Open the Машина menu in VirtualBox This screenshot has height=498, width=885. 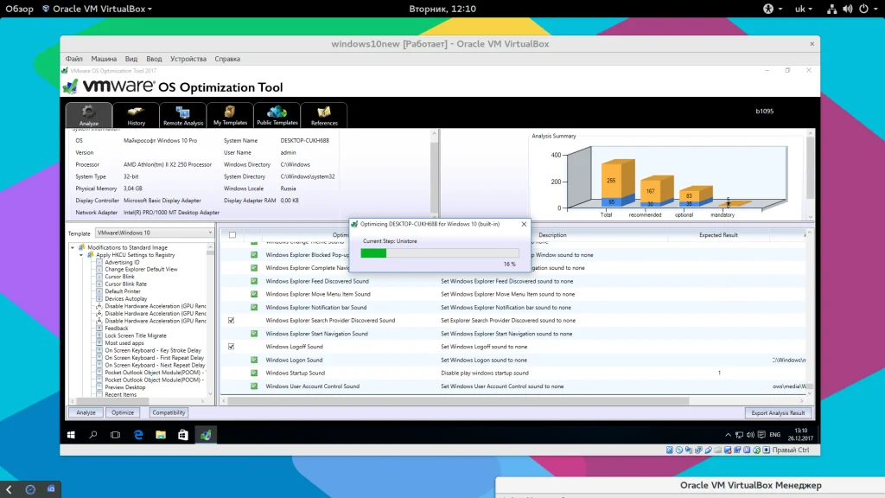pos(104,59)
